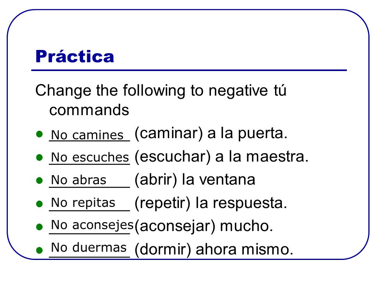Click the text (repetir) la respuesta
This screenshot has width=375, height=281.
pyautogui.click(x=211, y=203)
